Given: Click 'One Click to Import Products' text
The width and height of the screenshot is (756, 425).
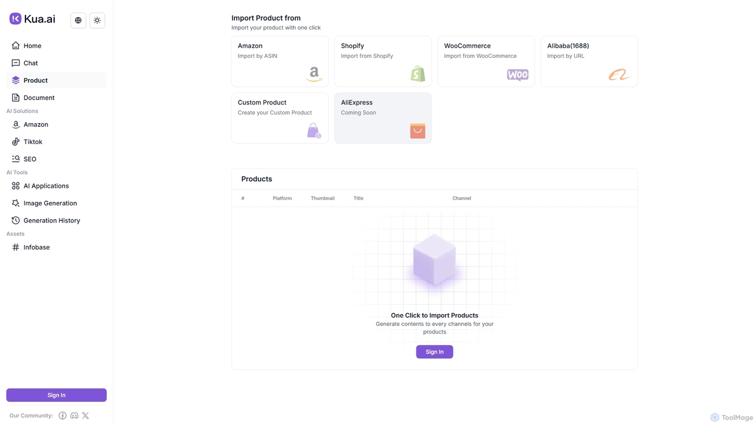Looking at the screenshot, I should point(435,315).
